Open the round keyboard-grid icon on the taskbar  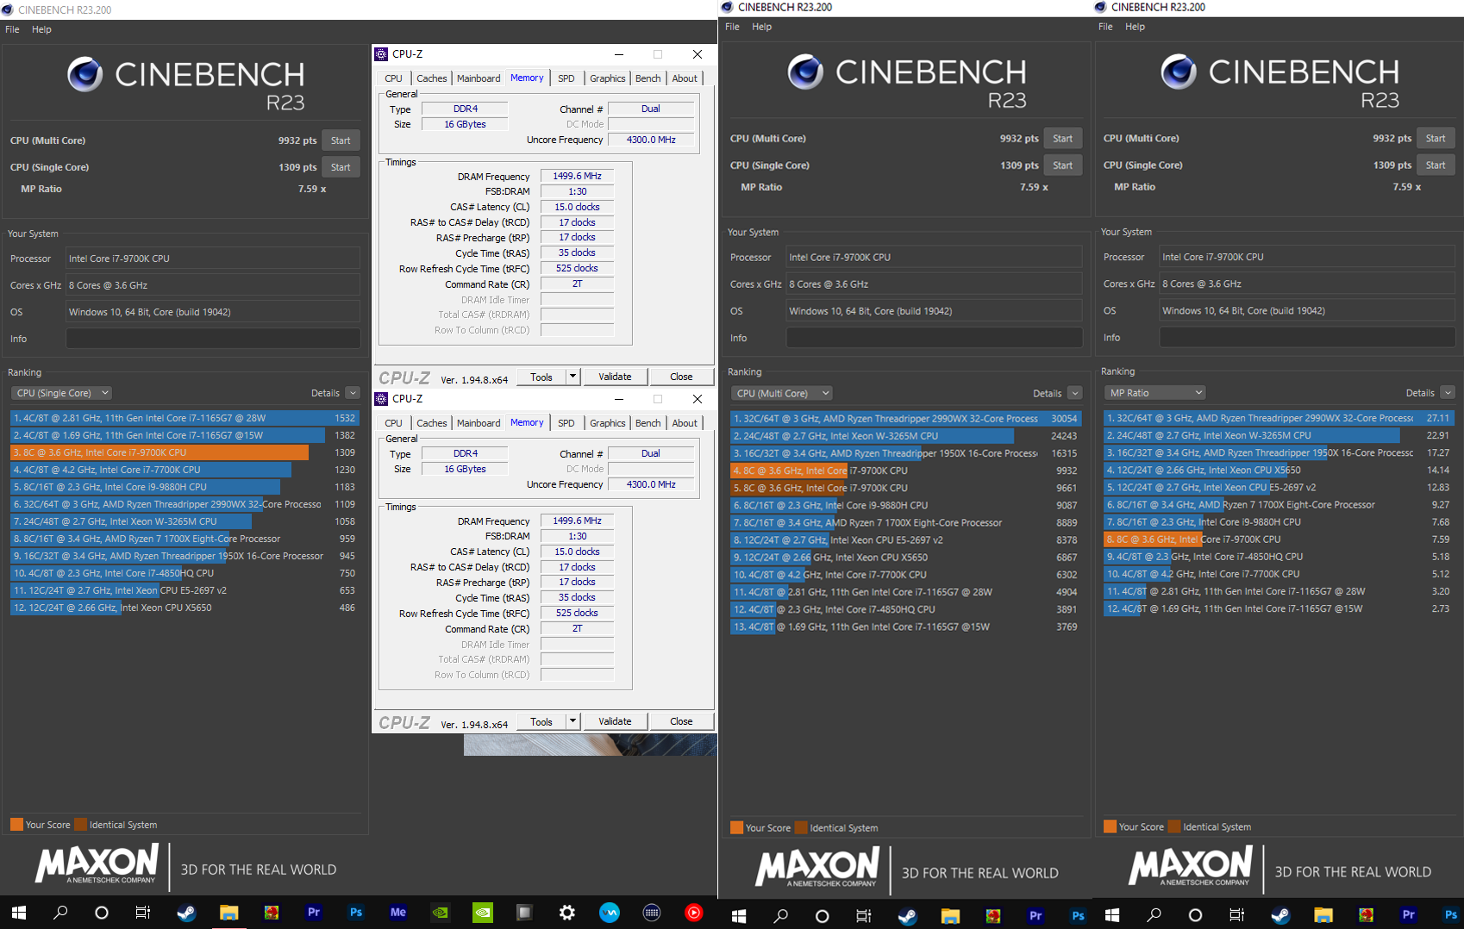tap(652, 913)
